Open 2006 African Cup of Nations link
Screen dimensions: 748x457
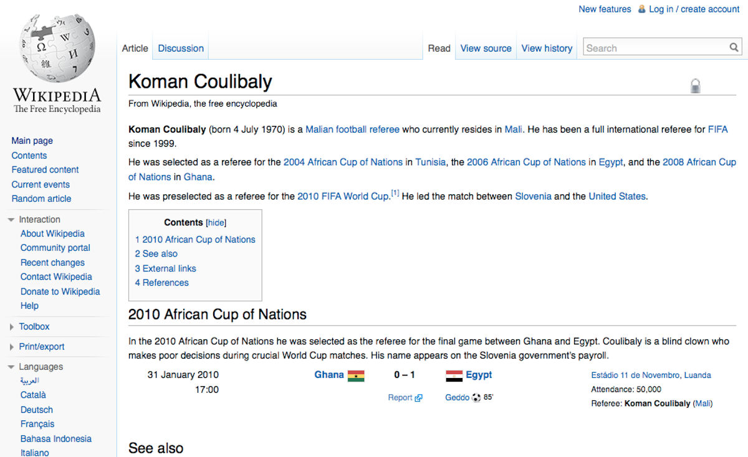click(526, 162)
